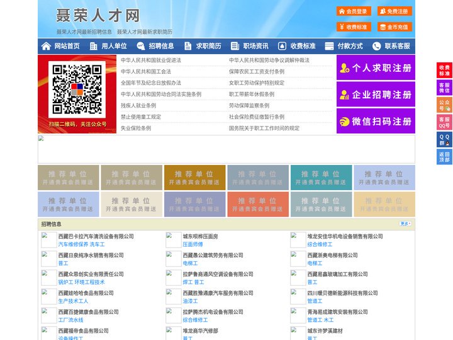Click the card icon beside 付款方式

pyautogui.click(x=329, y=46)
